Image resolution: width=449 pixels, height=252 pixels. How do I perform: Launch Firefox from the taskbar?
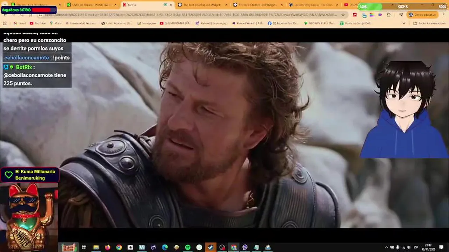click(x=107, y=247)
